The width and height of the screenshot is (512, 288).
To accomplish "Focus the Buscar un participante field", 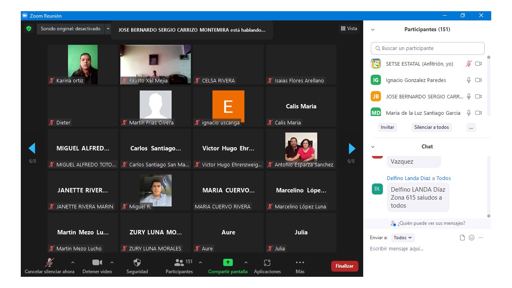I will (x=428, y=48).
